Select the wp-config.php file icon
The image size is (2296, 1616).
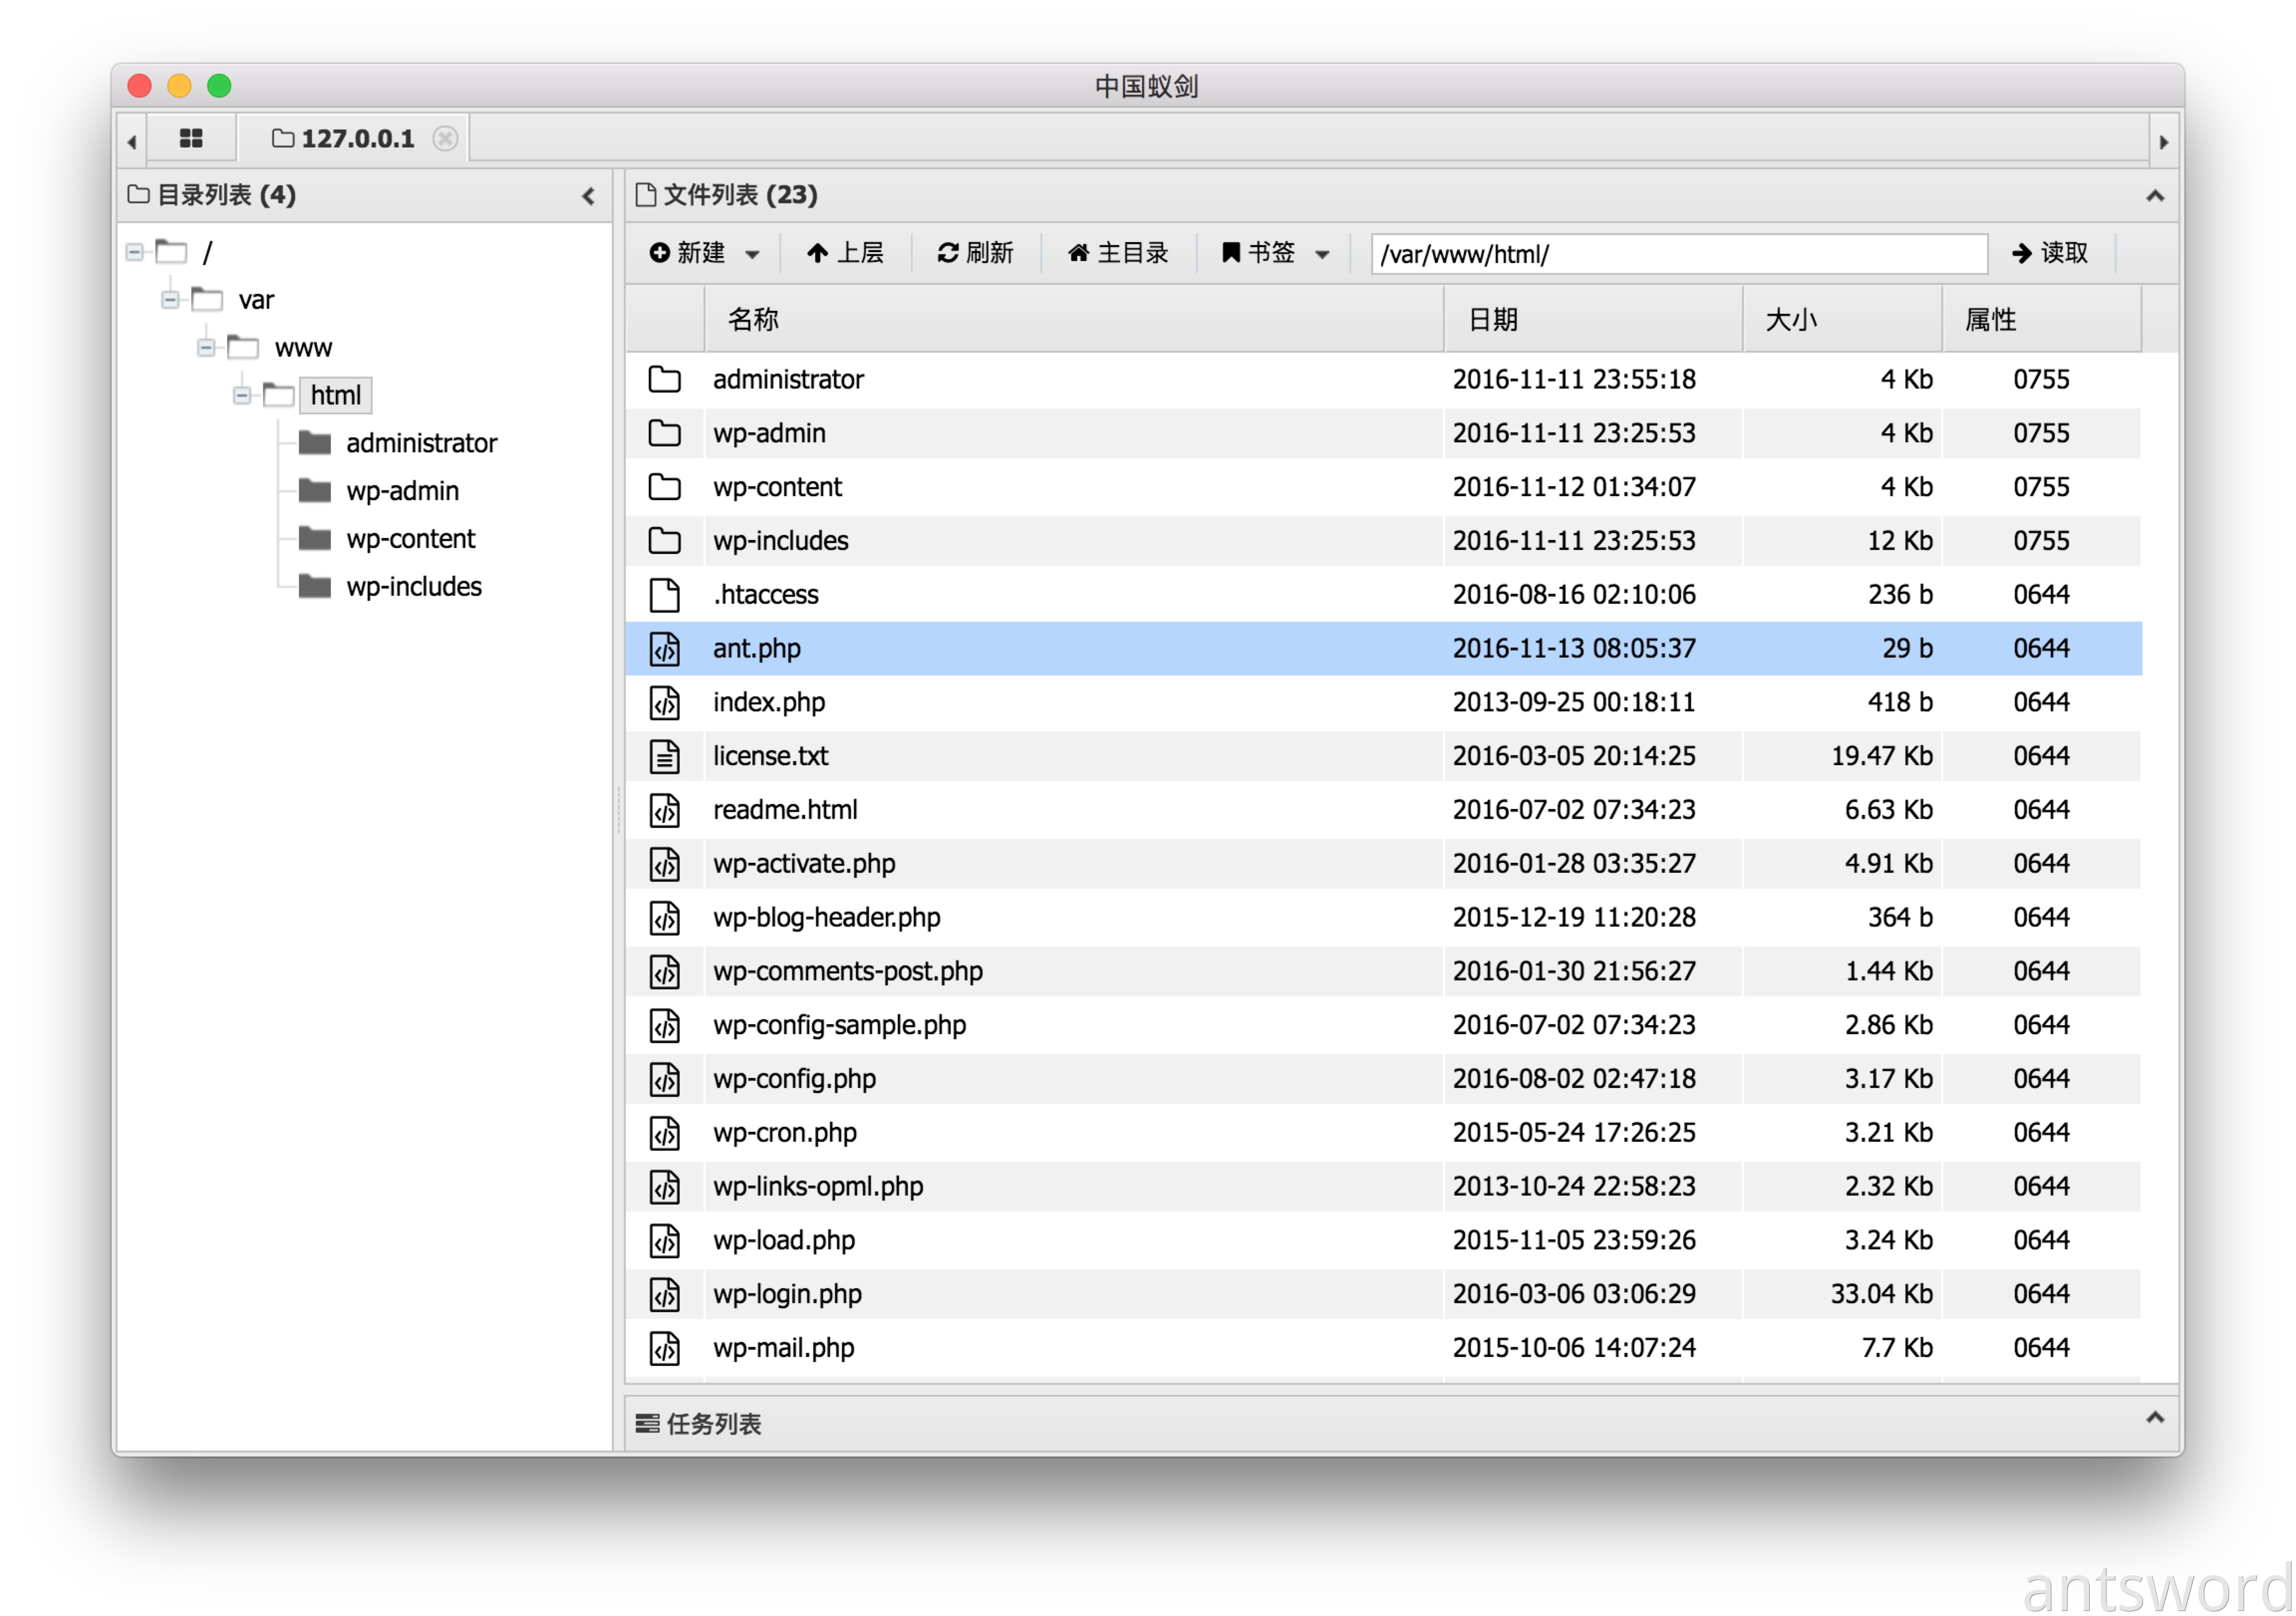(x=664, y=1079)
